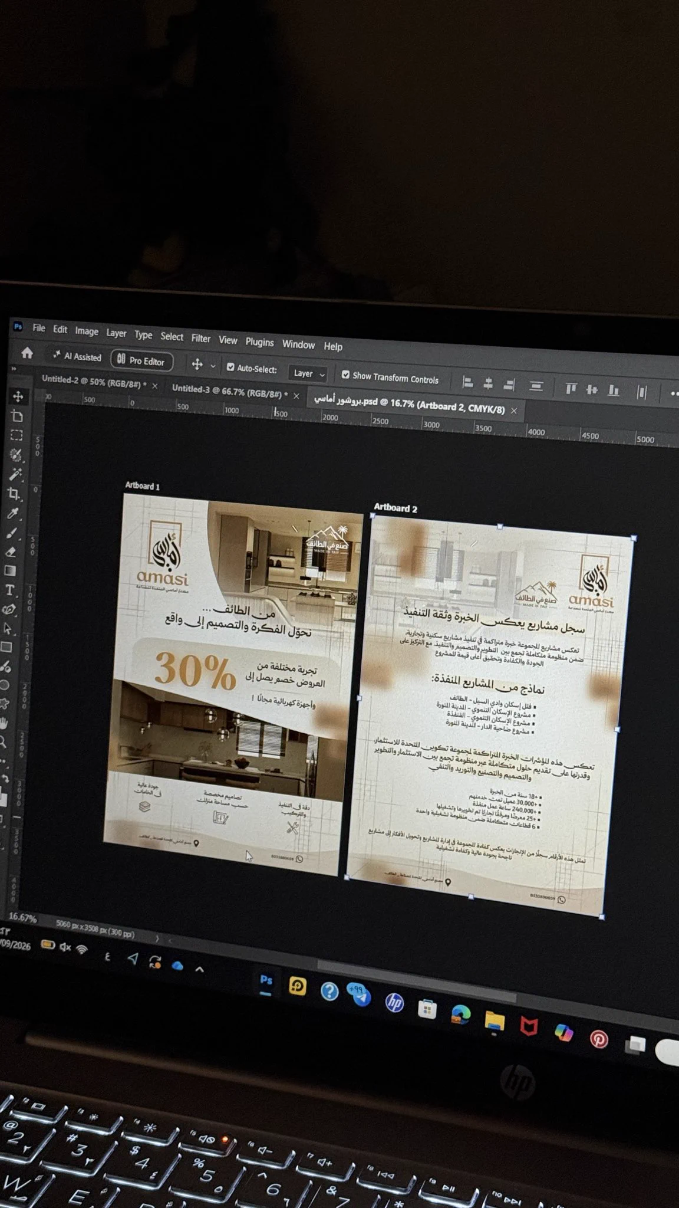Select the Artboard 2 label on canvas

[x=395, y=508]
